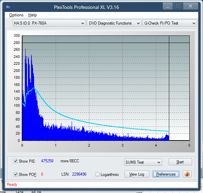This screenshot has width=203, height=193.
Task: Open the Q-Check PI/PO Test dropdown
Action: coord(170,23)
